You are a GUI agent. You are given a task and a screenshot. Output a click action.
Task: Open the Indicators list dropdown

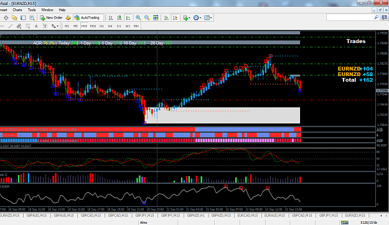coord(186,17)
